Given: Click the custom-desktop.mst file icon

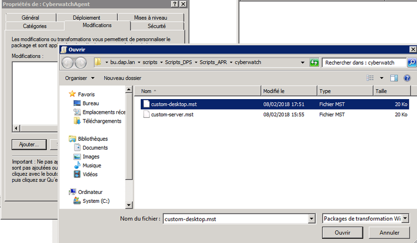Looking at the screenshot, I should click(146, 104).
